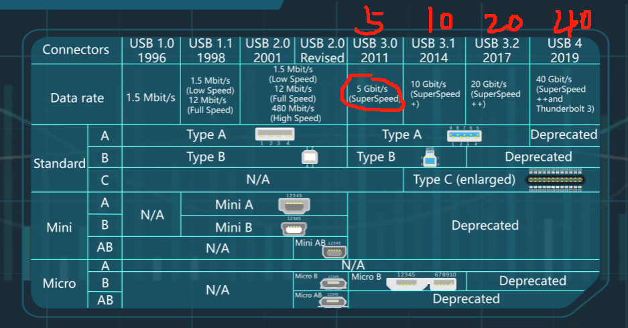Click 'Deprecated' in the Micro AB row

tap(466, 299)
